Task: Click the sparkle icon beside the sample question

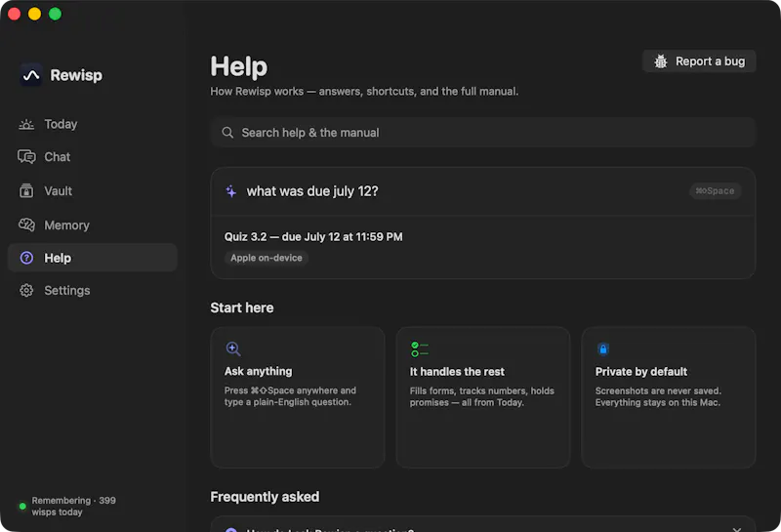Action: tap(231, 191)
